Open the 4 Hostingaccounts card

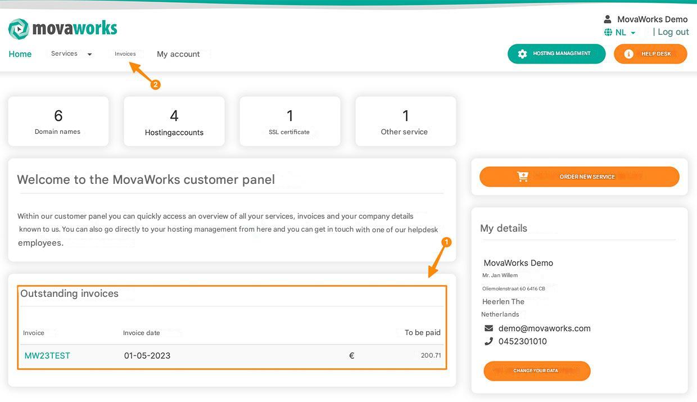pos(174,121)
